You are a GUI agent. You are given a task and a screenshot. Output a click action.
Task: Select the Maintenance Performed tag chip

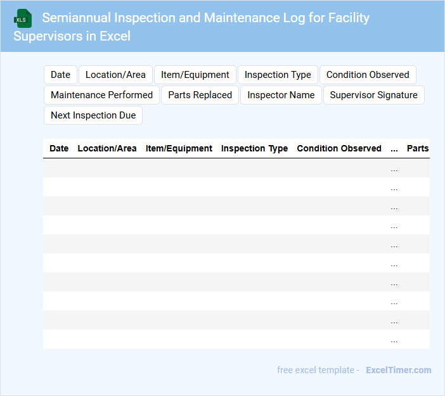pos(101,95)
